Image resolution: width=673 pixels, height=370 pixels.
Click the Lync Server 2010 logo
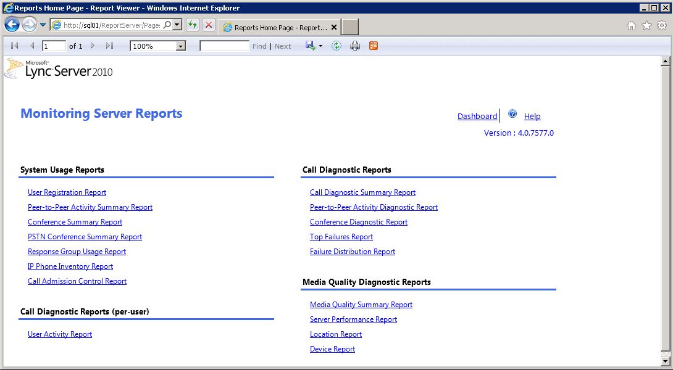(59, 68)
